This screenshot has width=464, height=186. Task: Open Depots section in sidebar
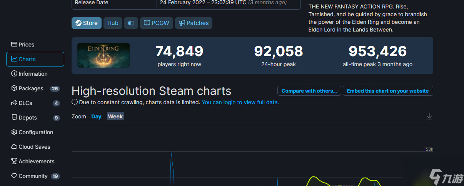point(35,118)
